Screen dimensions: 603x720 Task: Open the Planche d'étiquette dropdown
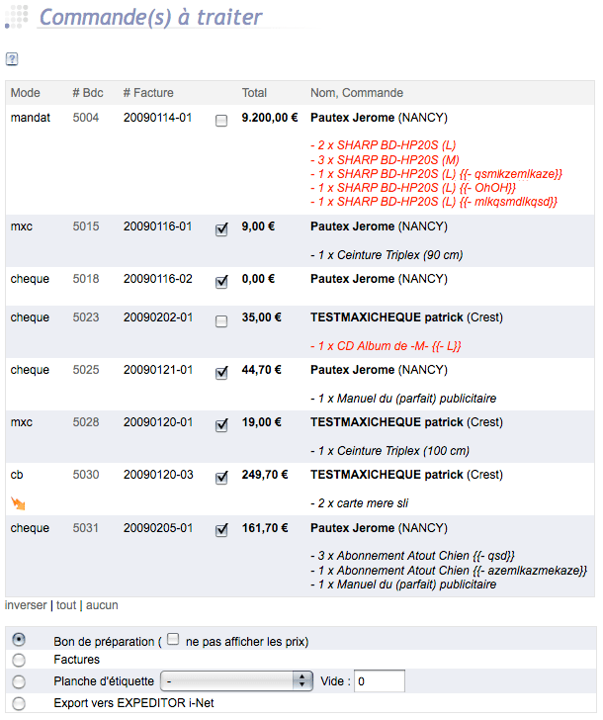[x=236, y=681]
